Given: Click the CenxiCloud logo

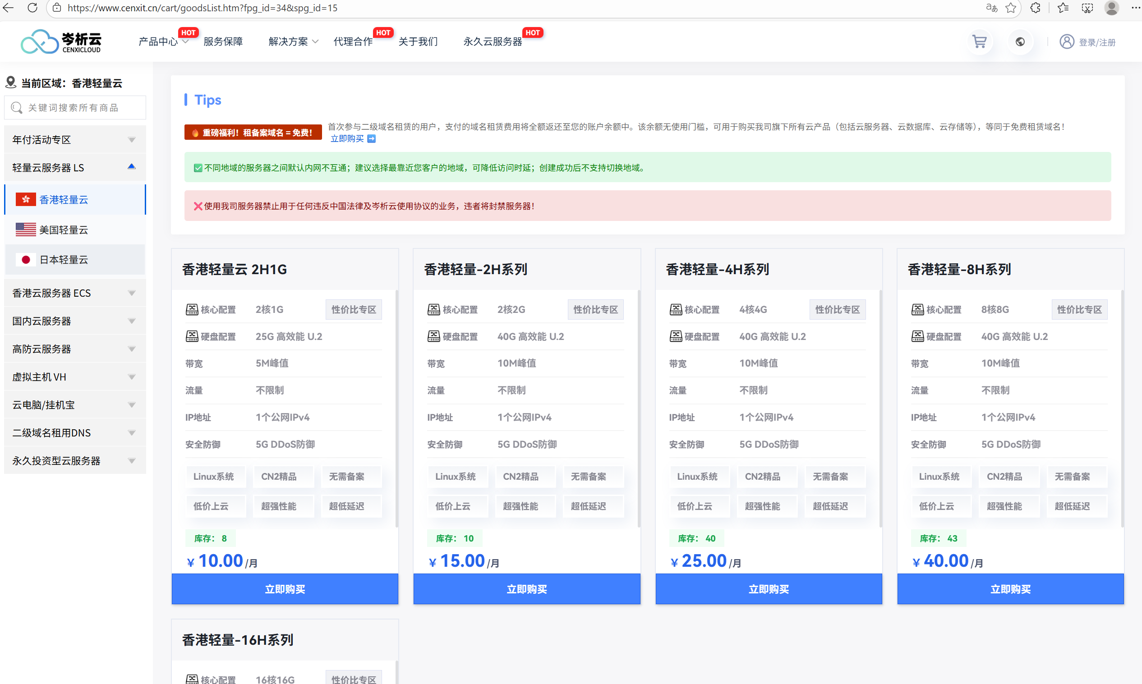Looking at the screenshot, I should [x=61, y=42].
